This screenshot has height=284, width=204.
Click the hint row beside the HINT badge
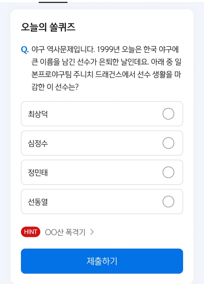coord(70,232)
